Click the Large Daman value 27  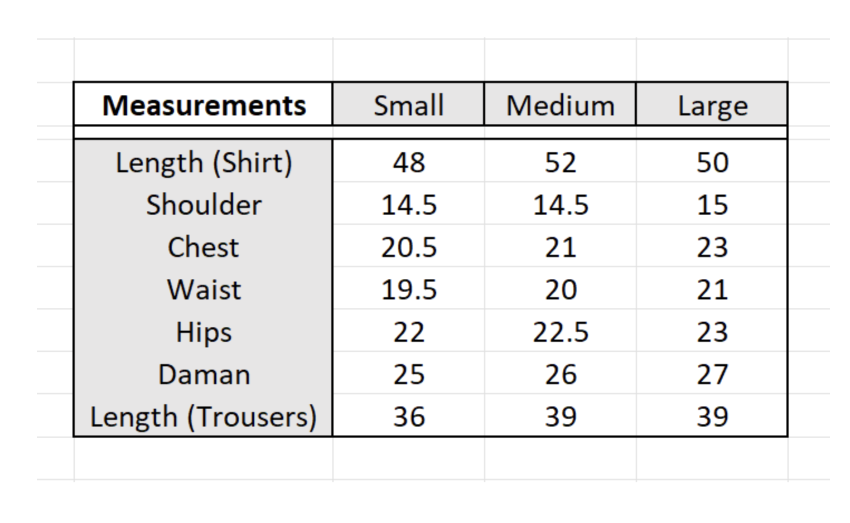coord(712,374)
